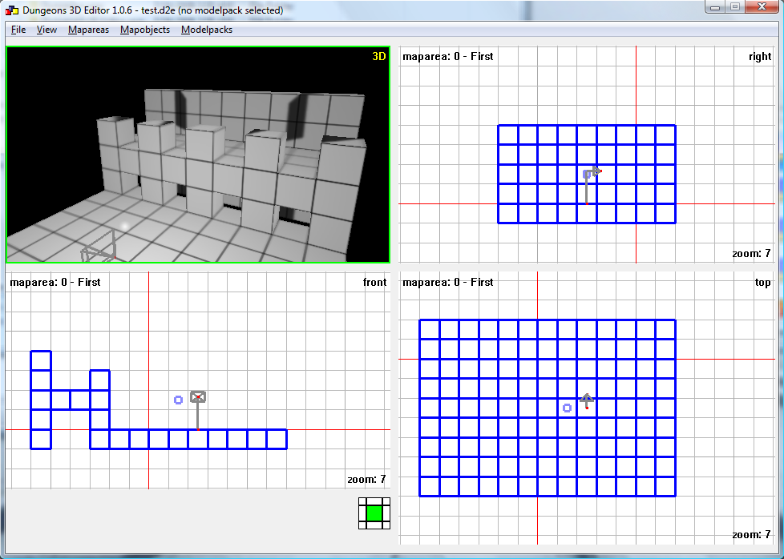This screenshot has height=559, width=784.
Task: Click 'maparea: 0 - First' in front view
Action: pyautogui.click(x=55, y=282)
